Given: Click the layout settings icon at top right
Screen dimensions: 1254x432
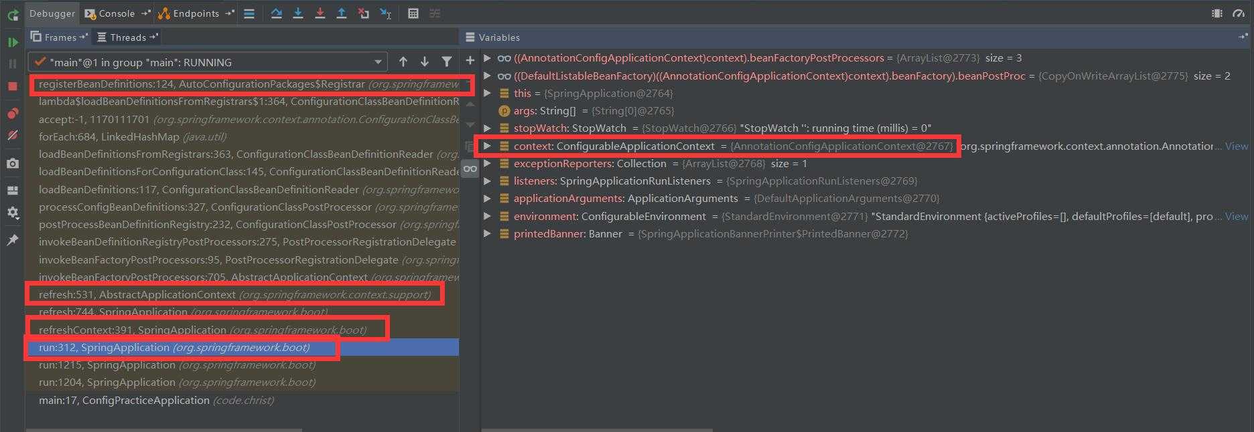Looking at the screenshot, I should 1217,13.
